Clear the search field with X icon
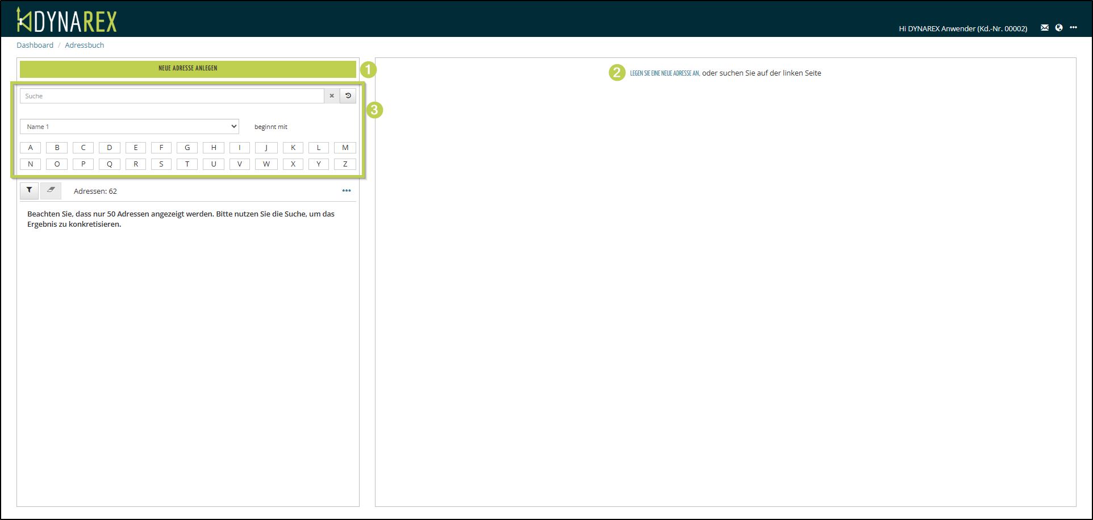 click(x=332, y=96)
